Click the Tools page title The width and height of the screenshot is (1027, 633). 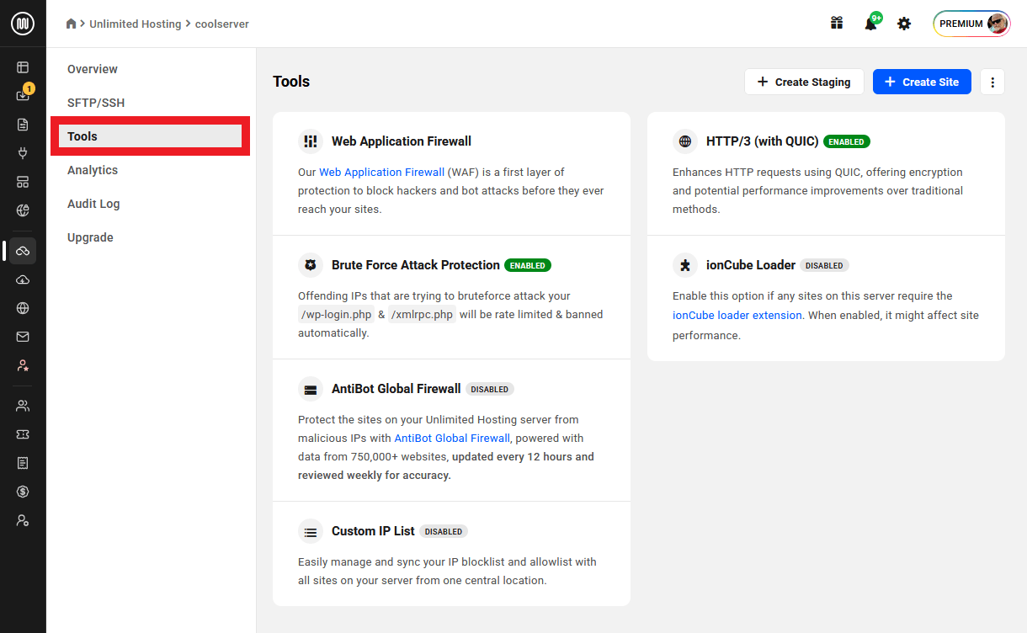point(291,82)
